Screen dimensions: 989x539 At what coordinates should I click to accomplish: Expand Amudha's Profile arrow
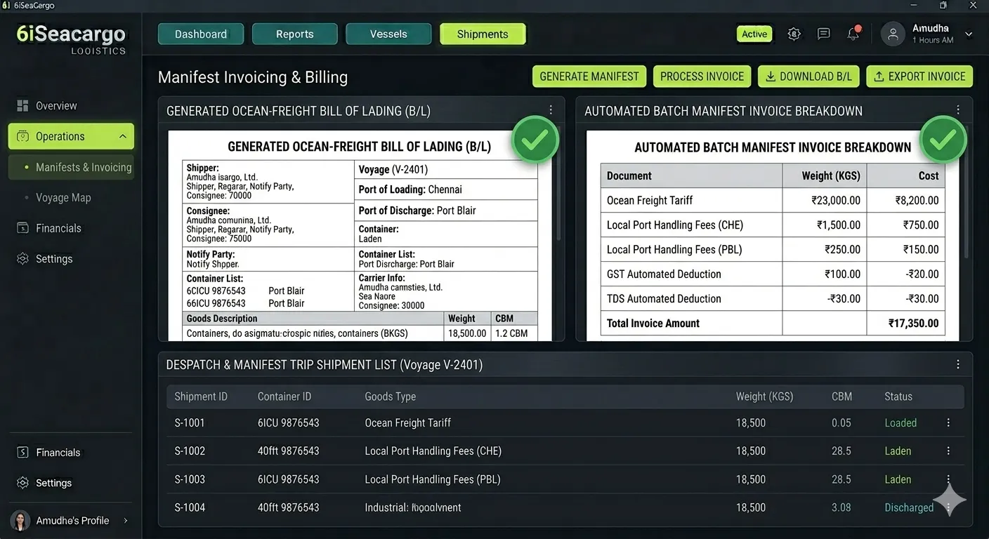[x=126, y=520]
